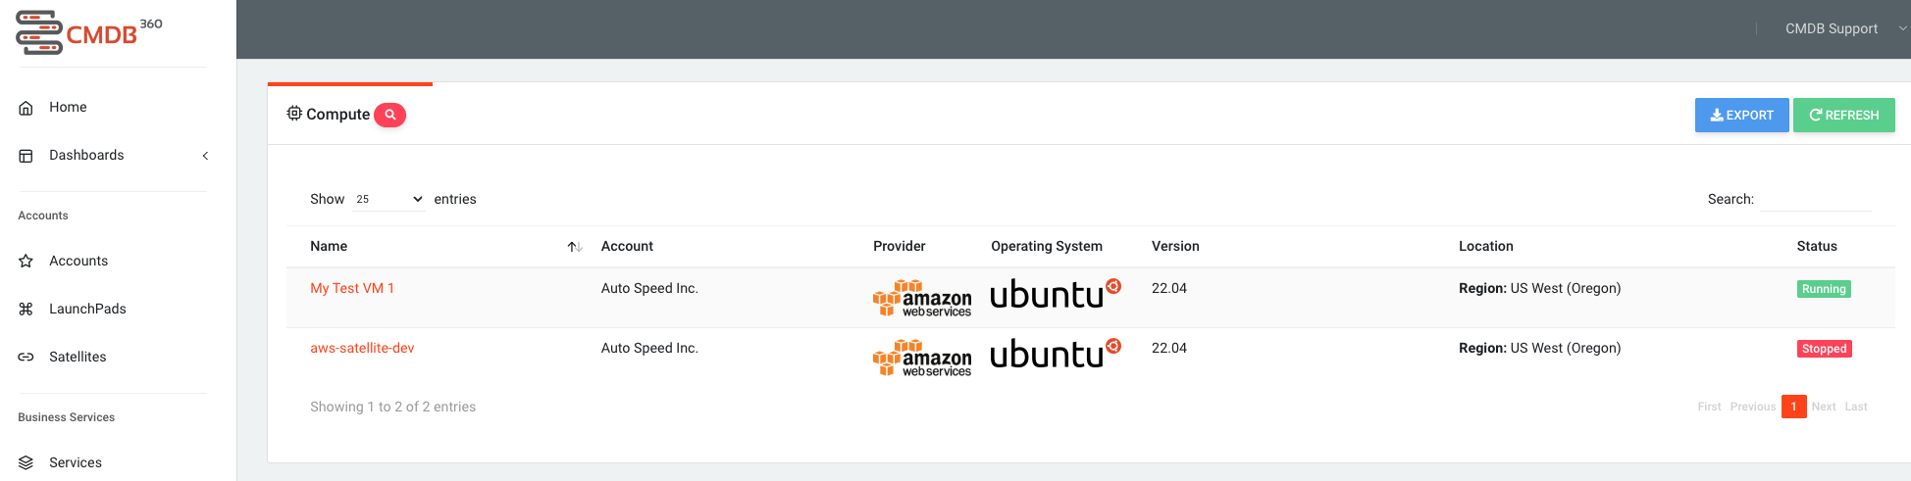Click Amazon Web Services logo for My Test VM 1
This screenshot has width=1911, height=481.
coord(922,298)
